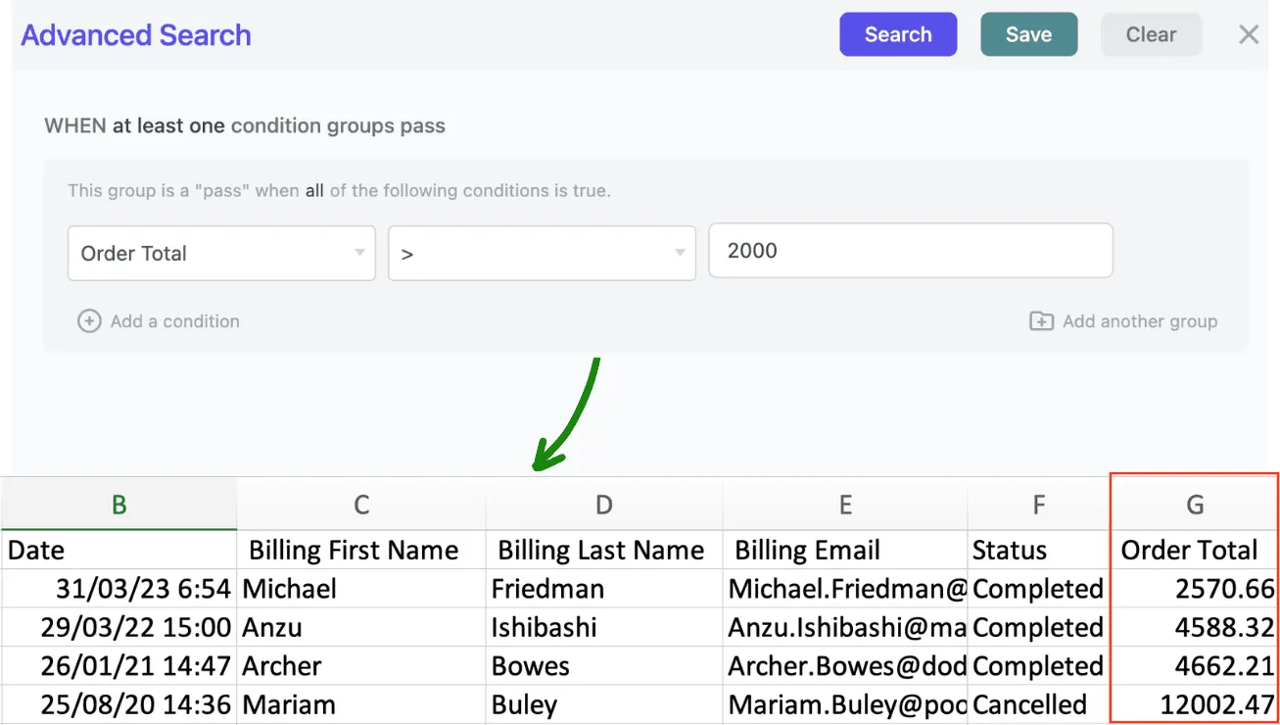Select the cell containing Michael

coord(361,589)
